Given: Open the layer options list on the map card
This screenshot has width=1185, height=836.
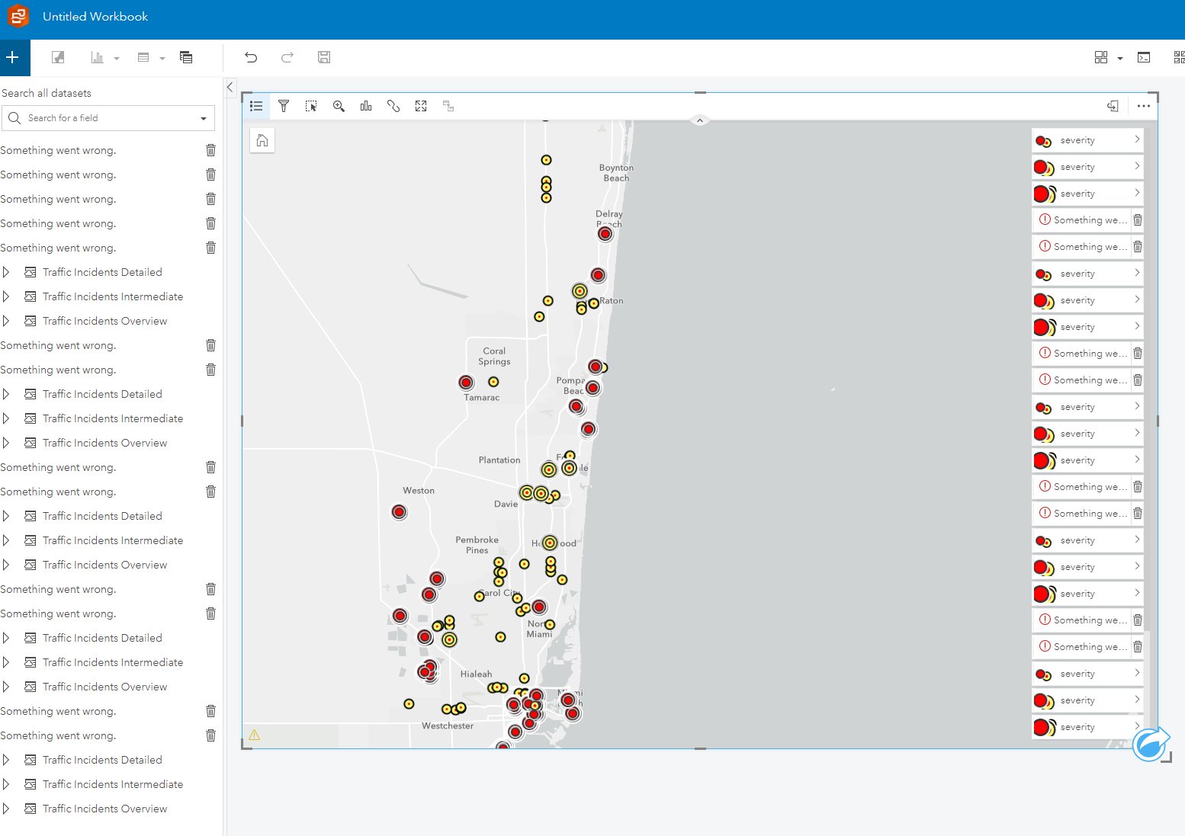Looking at the screenshot, I should (x=256, y=106).
